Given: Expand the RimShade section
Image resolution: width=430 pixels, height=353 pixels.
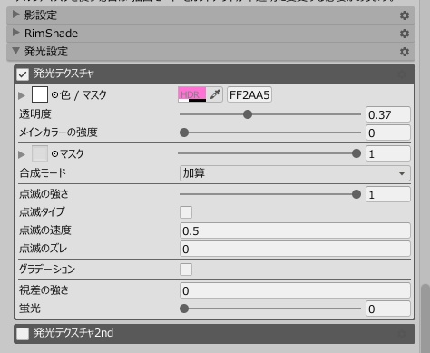Looking at the screenshot, I should [15, 33].
